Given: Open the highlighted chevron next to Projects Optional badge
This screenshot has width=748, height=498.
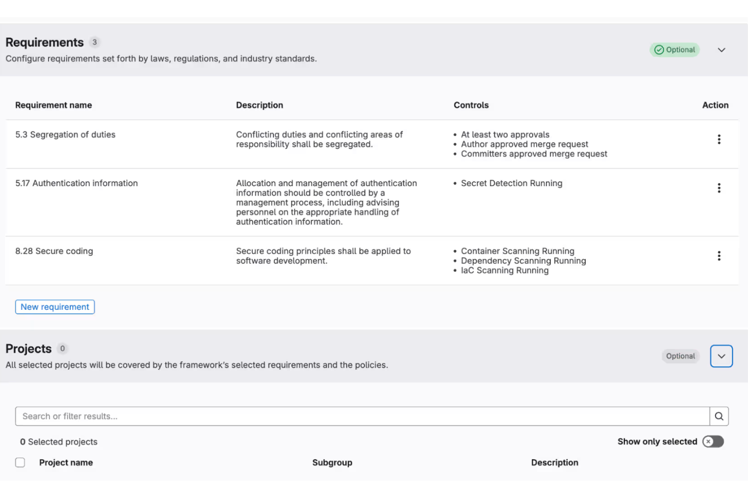Looking at the screenshot, I should (721, 356).
